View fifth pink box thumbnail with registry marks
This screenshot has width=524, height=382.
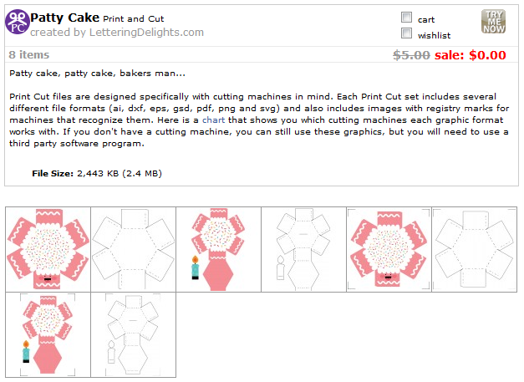coord(388,249)
